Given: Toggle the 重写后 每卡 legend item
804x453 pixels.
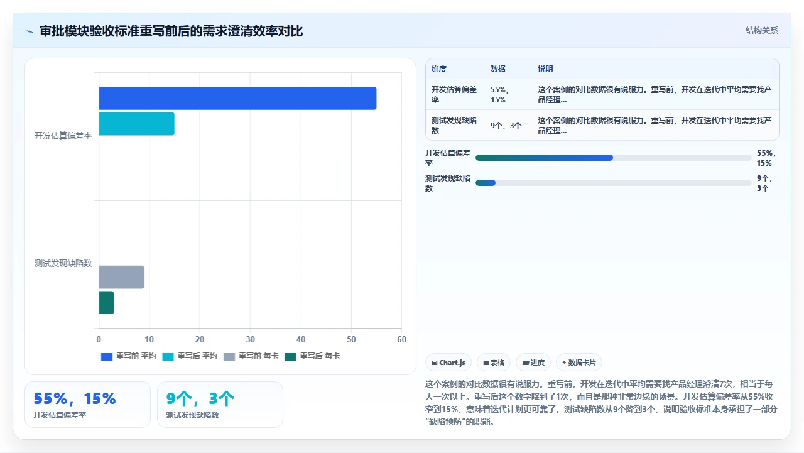Looking at the screenshot, I should pyautogui.click(x=312, y=356).
